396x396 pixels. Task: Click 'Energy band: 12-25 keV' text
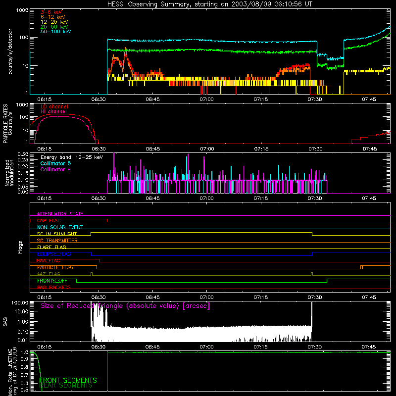pyautogui.click(x=72, y=157)
